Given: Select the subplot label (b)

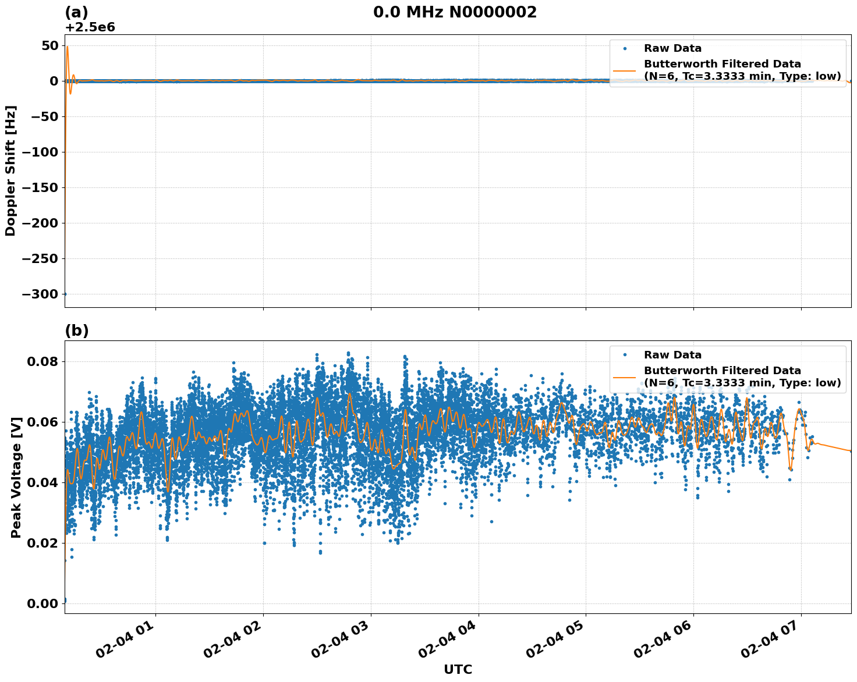Looking at the screenshot, I should tap(76, 331).
